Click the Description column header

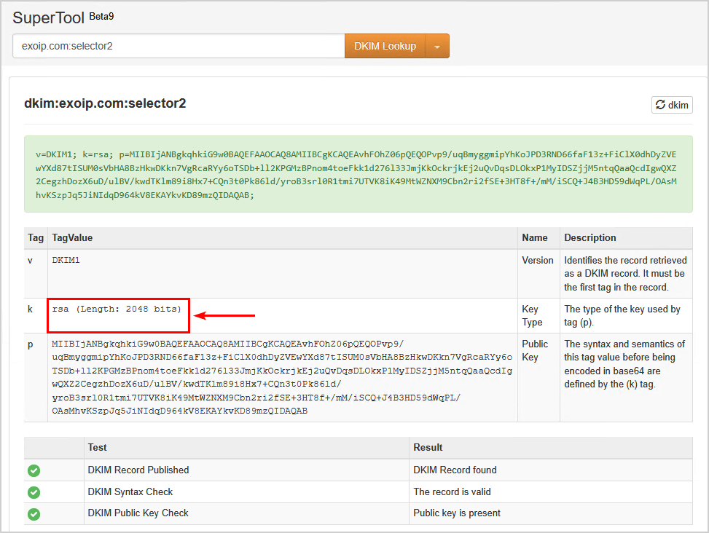pos(590,238)
